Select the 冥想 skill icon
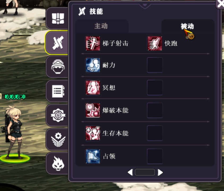 pyautogui.click(x=93, y=87)
